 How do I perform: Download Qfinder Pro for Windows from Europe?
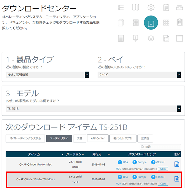click(x=139, y=177)
